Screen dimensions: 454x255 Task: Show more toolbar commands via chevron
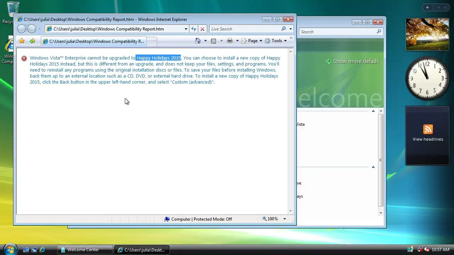pyautogui.click(x=291, y=38)
